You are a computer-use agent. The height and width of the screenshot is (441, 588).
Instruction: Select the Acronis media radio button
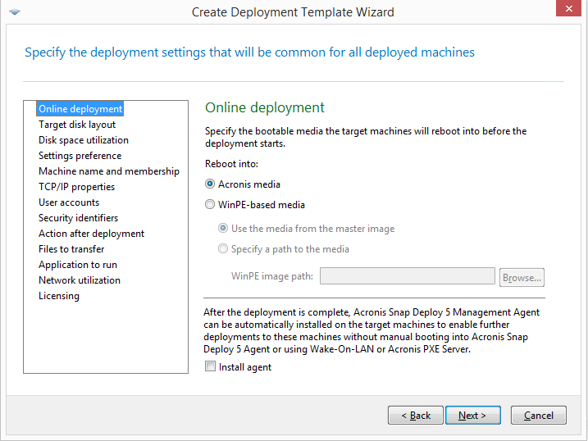point(210,184)
